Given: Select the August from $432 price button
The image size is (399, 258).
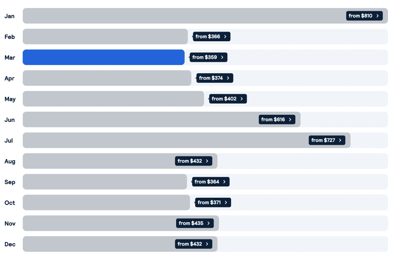Looking at the screenshot, I should (x=194, y=161).
